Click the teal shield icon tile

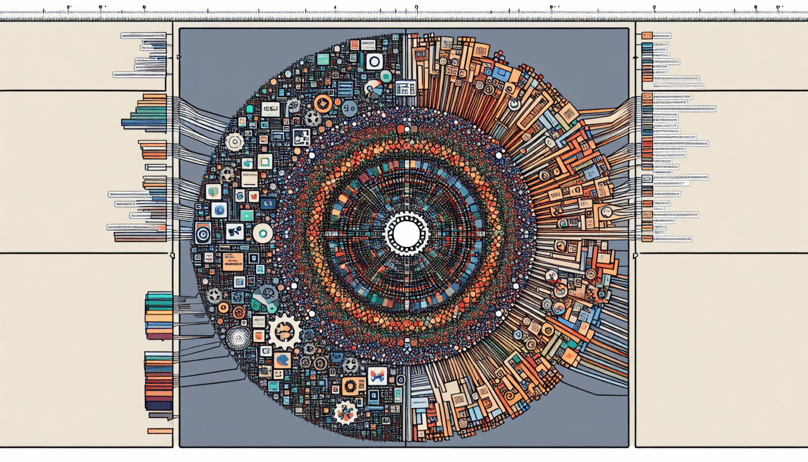tap(213, 192)
